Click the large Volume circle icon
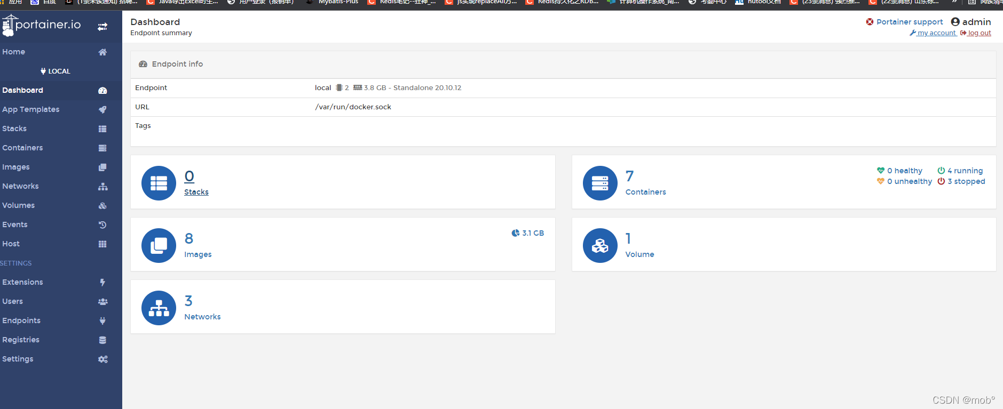The height and width of the screenshot is (409, 1003). (x=600, y=245)
